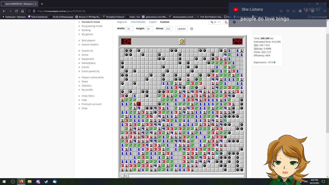Open the Twitch Dashboard bookmark
The image size is (329, 185).
[x=38, y=17]
